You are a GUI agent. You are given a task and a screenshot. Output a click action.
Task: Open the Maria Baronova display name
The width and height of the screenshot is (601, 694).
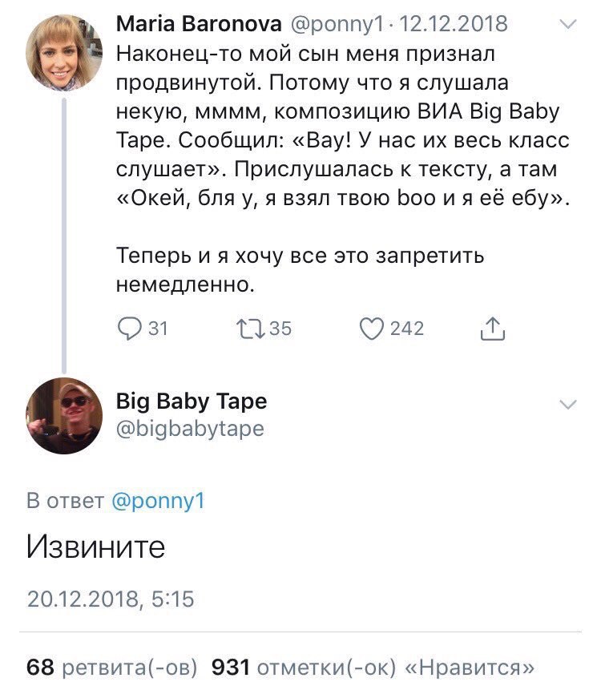click(199, 24)
